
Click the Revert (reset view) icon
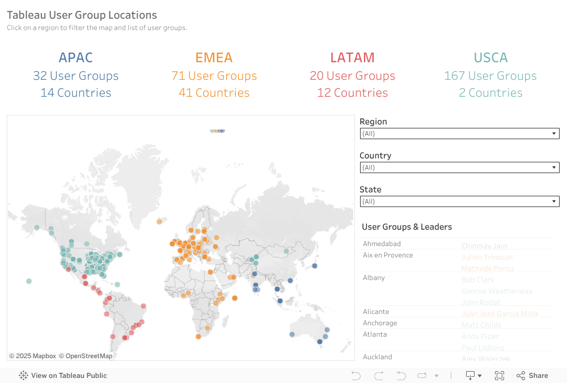pos(401,376)
